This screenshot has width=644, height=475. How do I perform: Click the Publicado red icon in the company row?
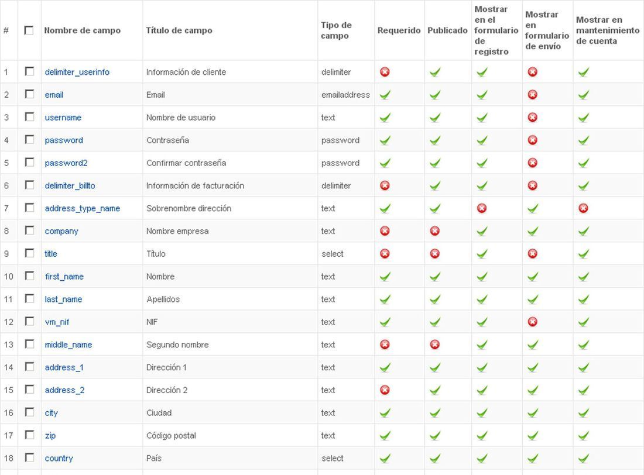point(434,231)
